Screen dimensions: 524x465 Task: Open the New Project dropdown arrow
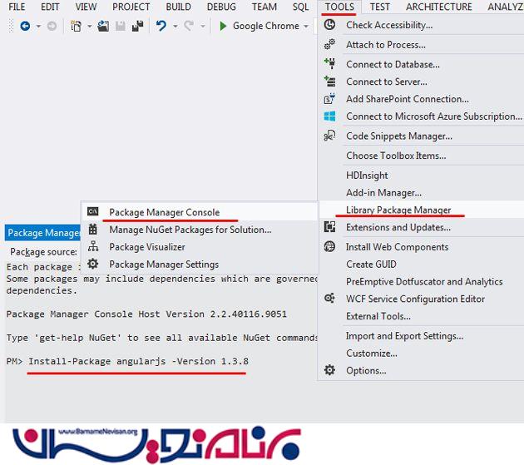point(87,27)
